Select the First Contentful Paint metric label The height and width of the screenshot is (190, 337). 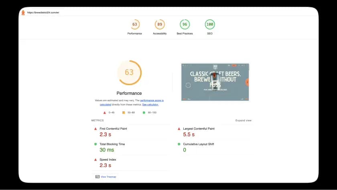(x=113, y=129)
